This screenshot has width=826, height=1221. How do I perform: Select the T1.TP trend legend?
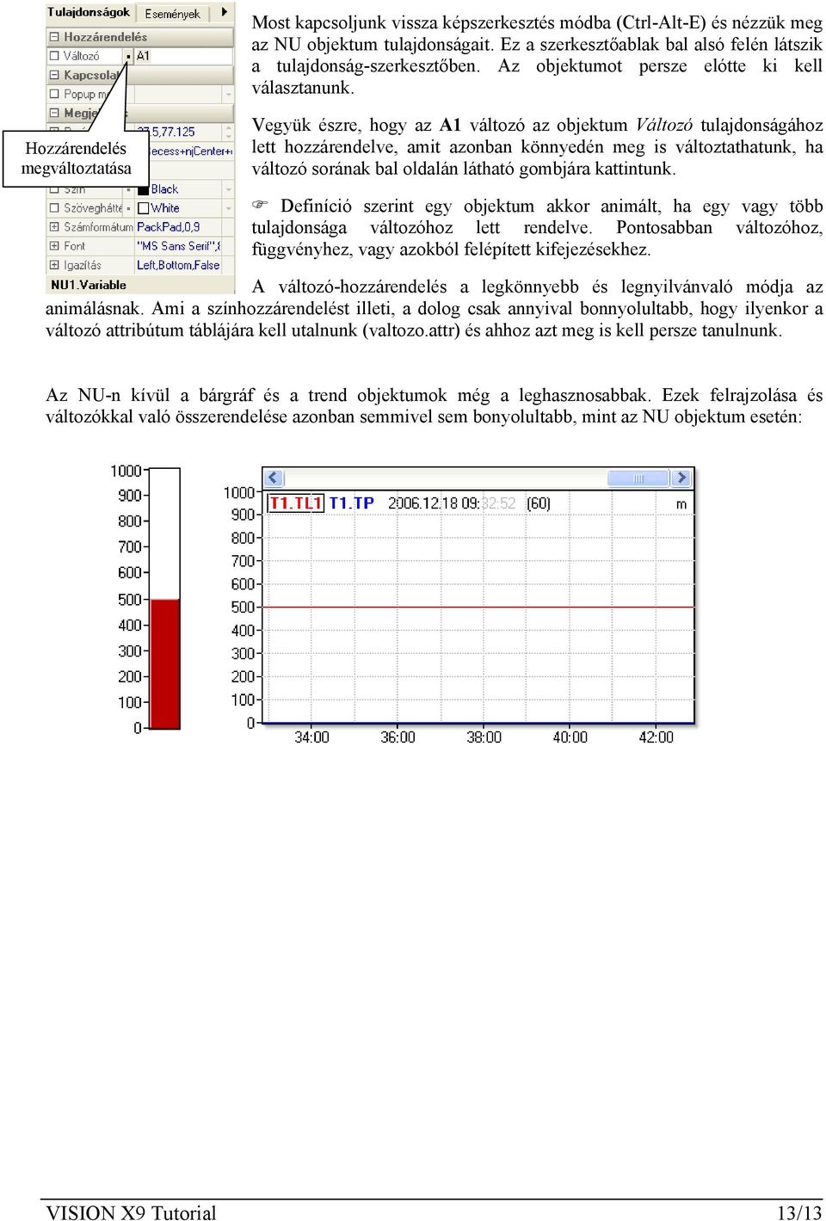click(x=351, y=503)
